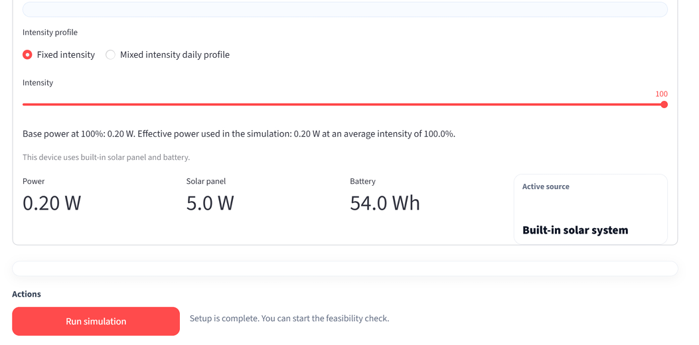Click the Setup is complete status message
699x345 pixels.
click(x=289, y=318)
